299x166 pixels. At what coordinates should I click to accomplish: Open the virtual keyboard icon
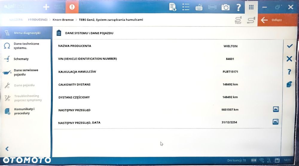tap(199, 8)
